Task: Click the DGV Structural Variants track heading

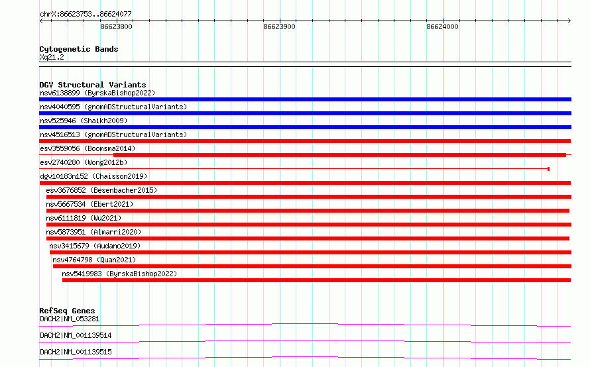Action: [x=93, y=85]
